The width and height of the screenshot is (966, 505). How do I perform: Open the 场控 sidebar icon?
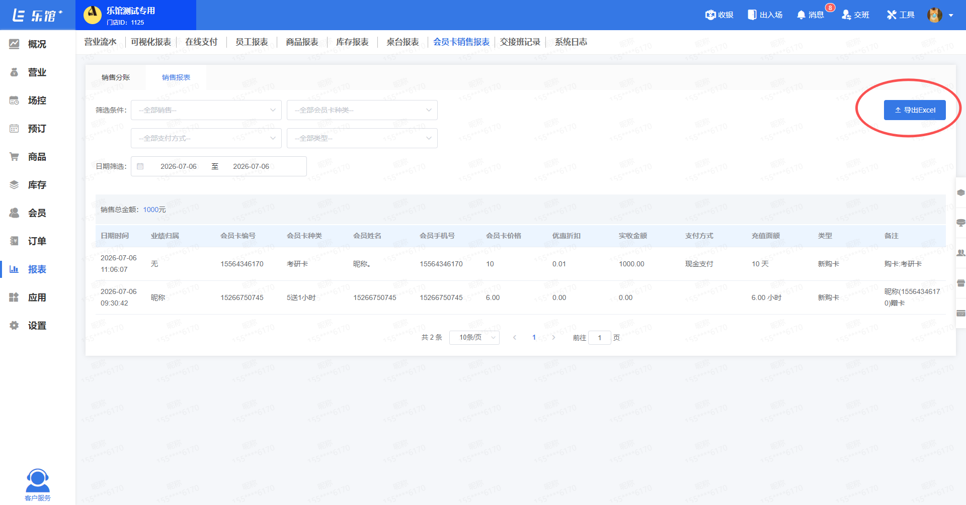(x=14, y=100)
